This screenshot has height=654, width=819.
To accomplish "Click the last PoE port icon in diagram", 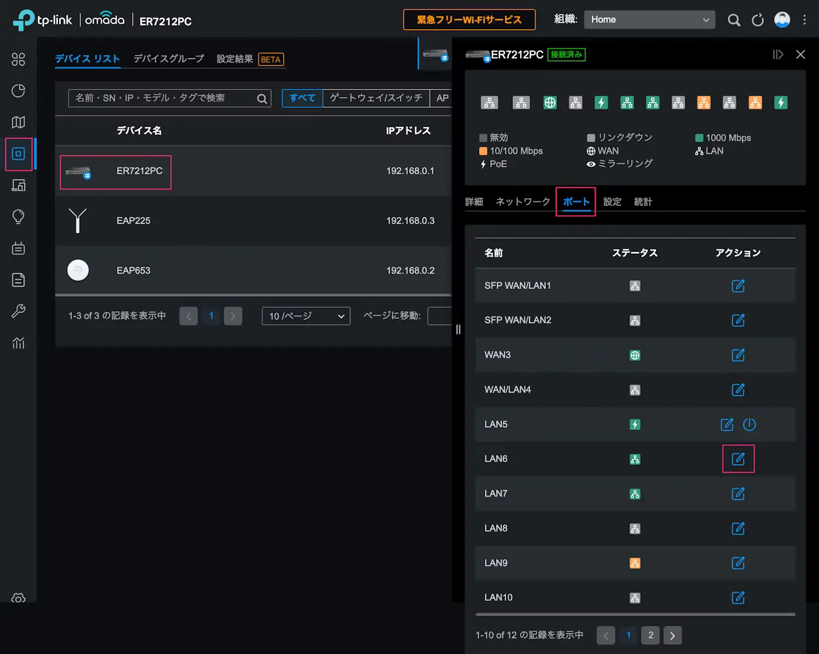I will (x=781, y=103).
